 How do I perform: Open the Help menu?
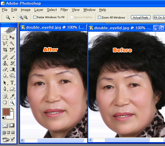103,10
